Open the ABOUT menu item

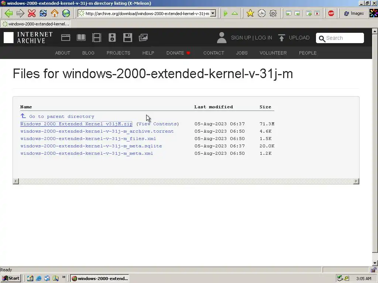(63, 53)
